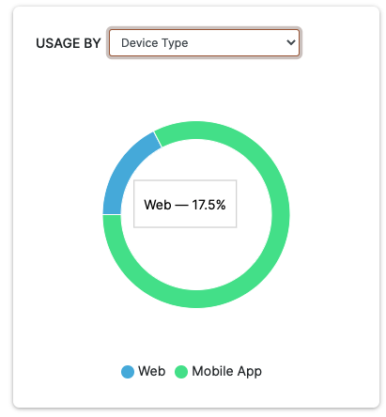Image resolution: width=386 pixels, height=417 pixels.
Task: Click the green arc on the donut's right side
Action: 281,215
